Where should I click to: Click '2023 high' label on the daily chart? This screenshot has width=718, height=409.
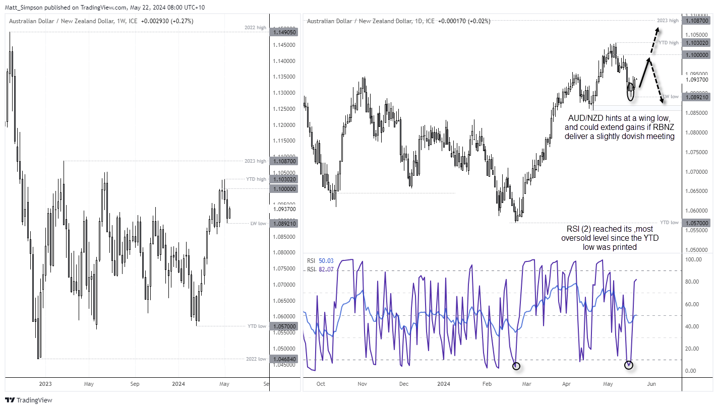click(668, 21)
